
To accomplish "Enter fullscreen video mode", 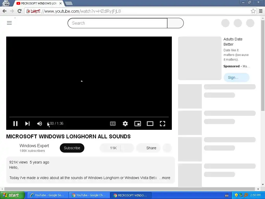I will (163, 124).
